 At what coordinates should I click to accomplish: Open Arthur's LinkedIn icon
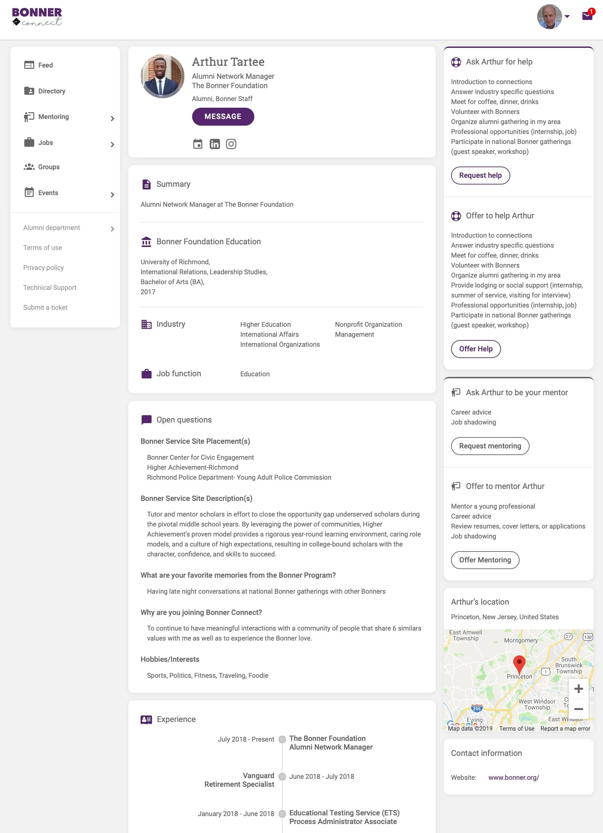pos(214,144)
